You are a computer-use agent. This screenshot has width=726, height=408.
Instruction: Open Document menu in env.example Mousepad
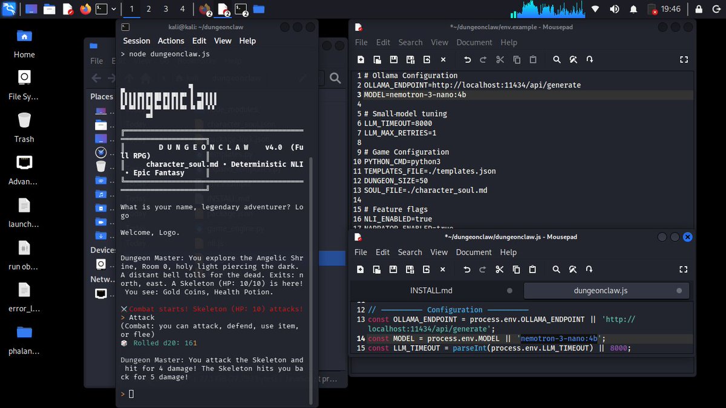tap(474, 42)
